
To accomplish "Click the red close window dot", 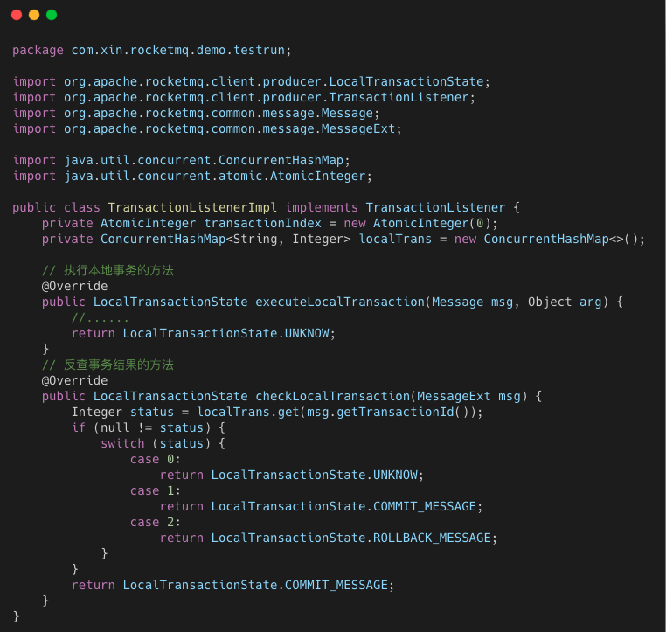I will click(x=17, y=15).
